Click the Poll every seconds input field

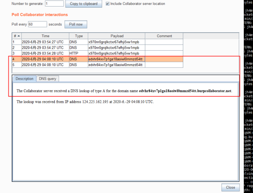tap(38, 24)
